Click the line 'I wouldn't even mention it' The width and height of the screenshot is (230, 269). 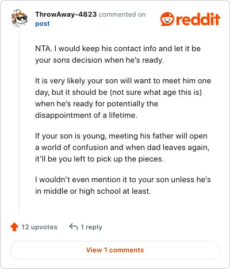tap(123, 180)
